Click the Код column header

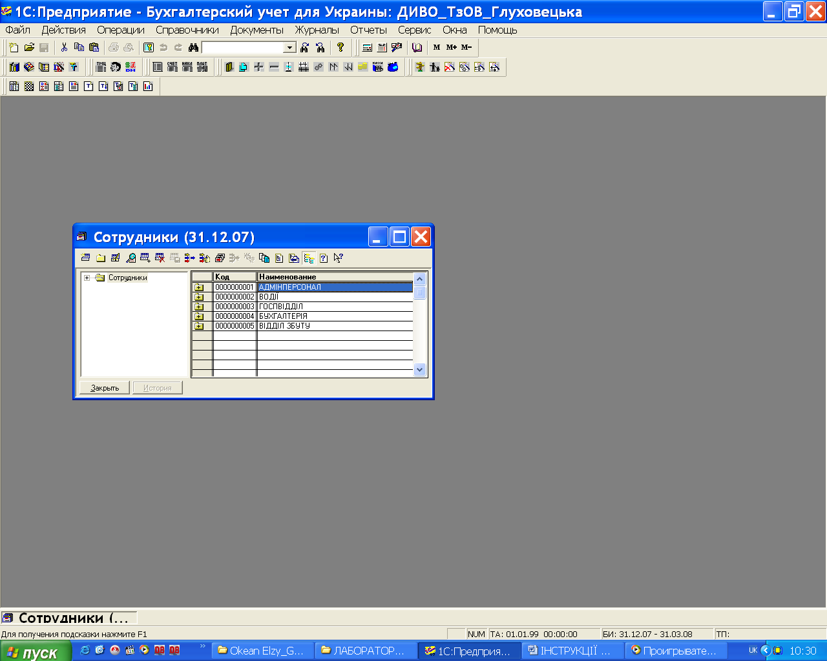click(235, 277)
